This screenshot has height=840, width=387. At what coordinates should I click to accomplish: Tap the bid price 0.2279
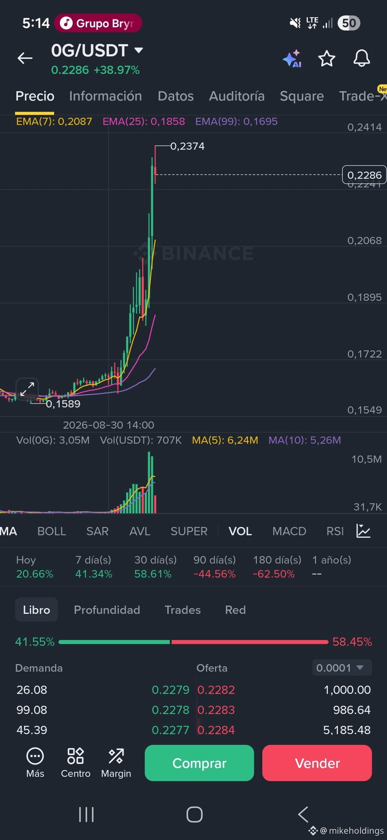[x=171, y=690]
